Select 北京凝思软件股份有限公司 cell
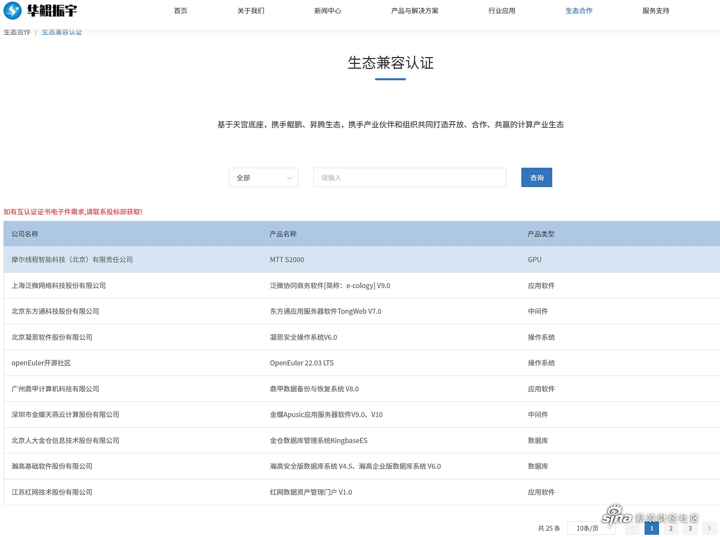 [52, 337]
